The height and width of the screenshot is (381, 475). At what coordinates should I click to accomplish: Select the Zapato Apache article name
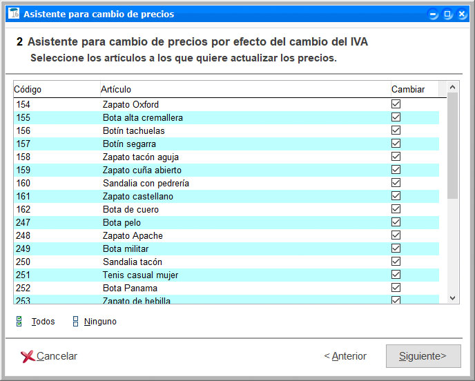pyautogui.click(x=133, y=235)
